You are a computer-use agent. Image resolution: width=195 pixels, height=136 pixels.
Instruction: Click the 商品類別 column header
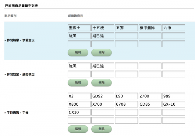10,16
